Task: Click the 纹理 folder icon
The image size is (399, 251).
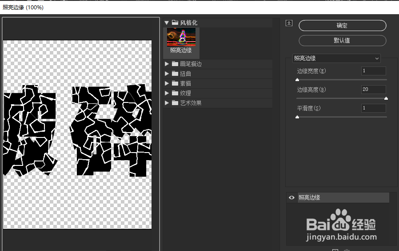Action: tap(175, 93)
